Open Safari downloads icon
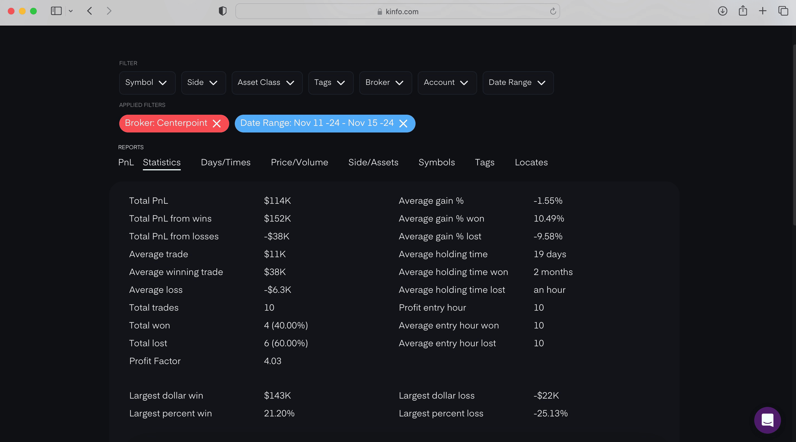Viewport: 796px width, 442px height. coord(722,11)
